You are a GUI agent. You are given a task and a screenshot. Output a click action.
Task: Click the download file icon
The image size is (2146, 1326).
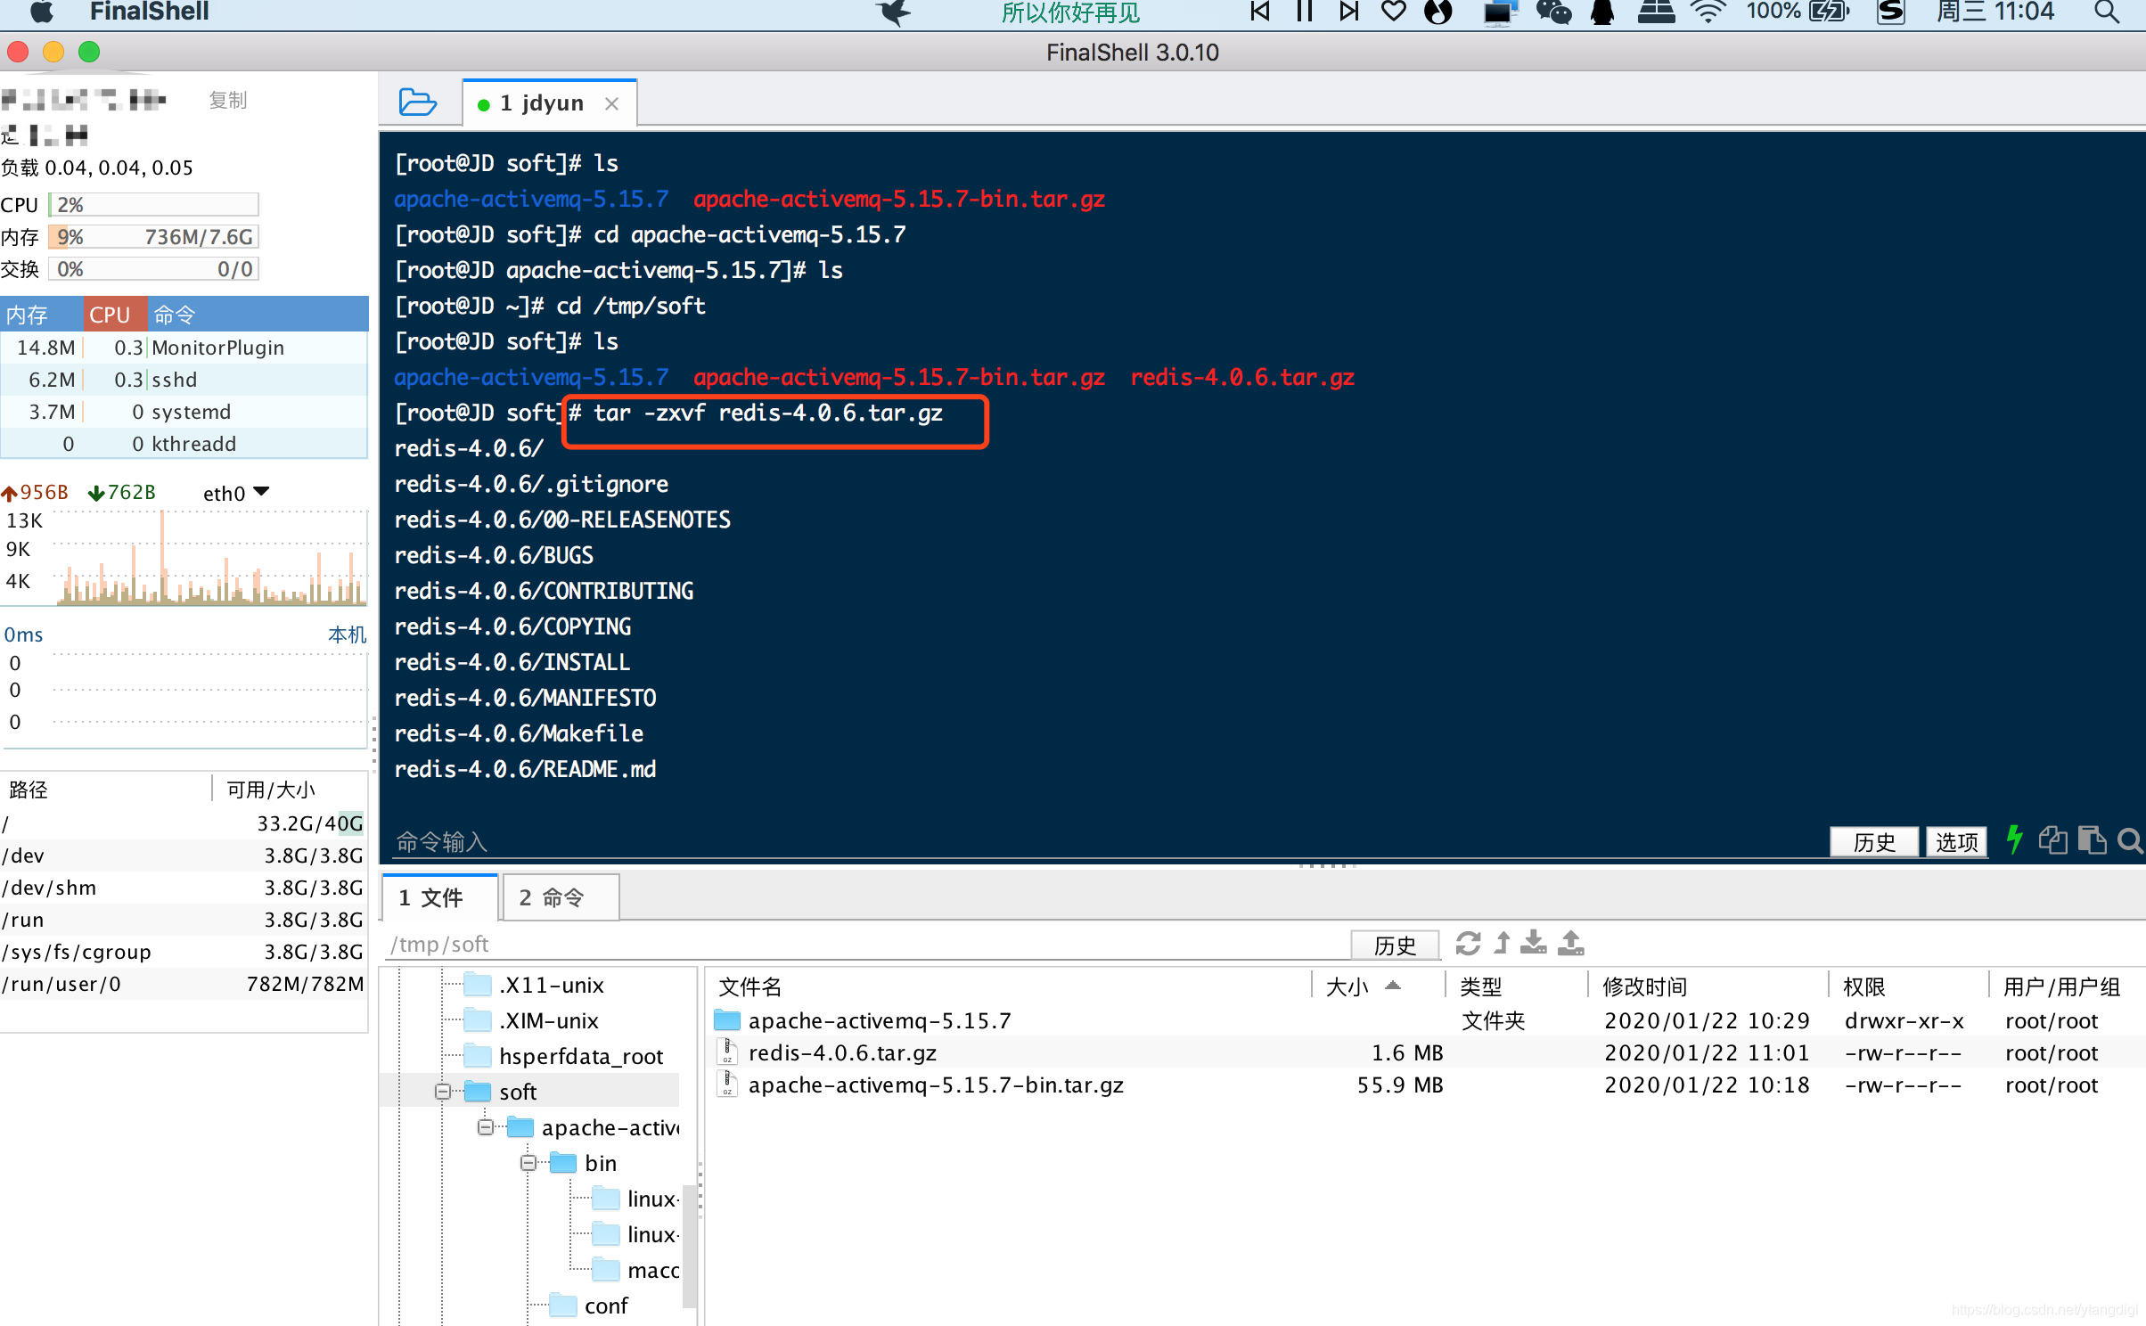point(1534,943)
